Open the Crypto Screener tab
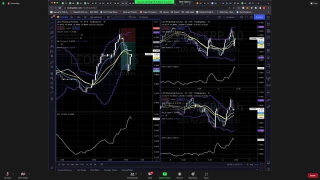320x180 pixels. point(64,170)
